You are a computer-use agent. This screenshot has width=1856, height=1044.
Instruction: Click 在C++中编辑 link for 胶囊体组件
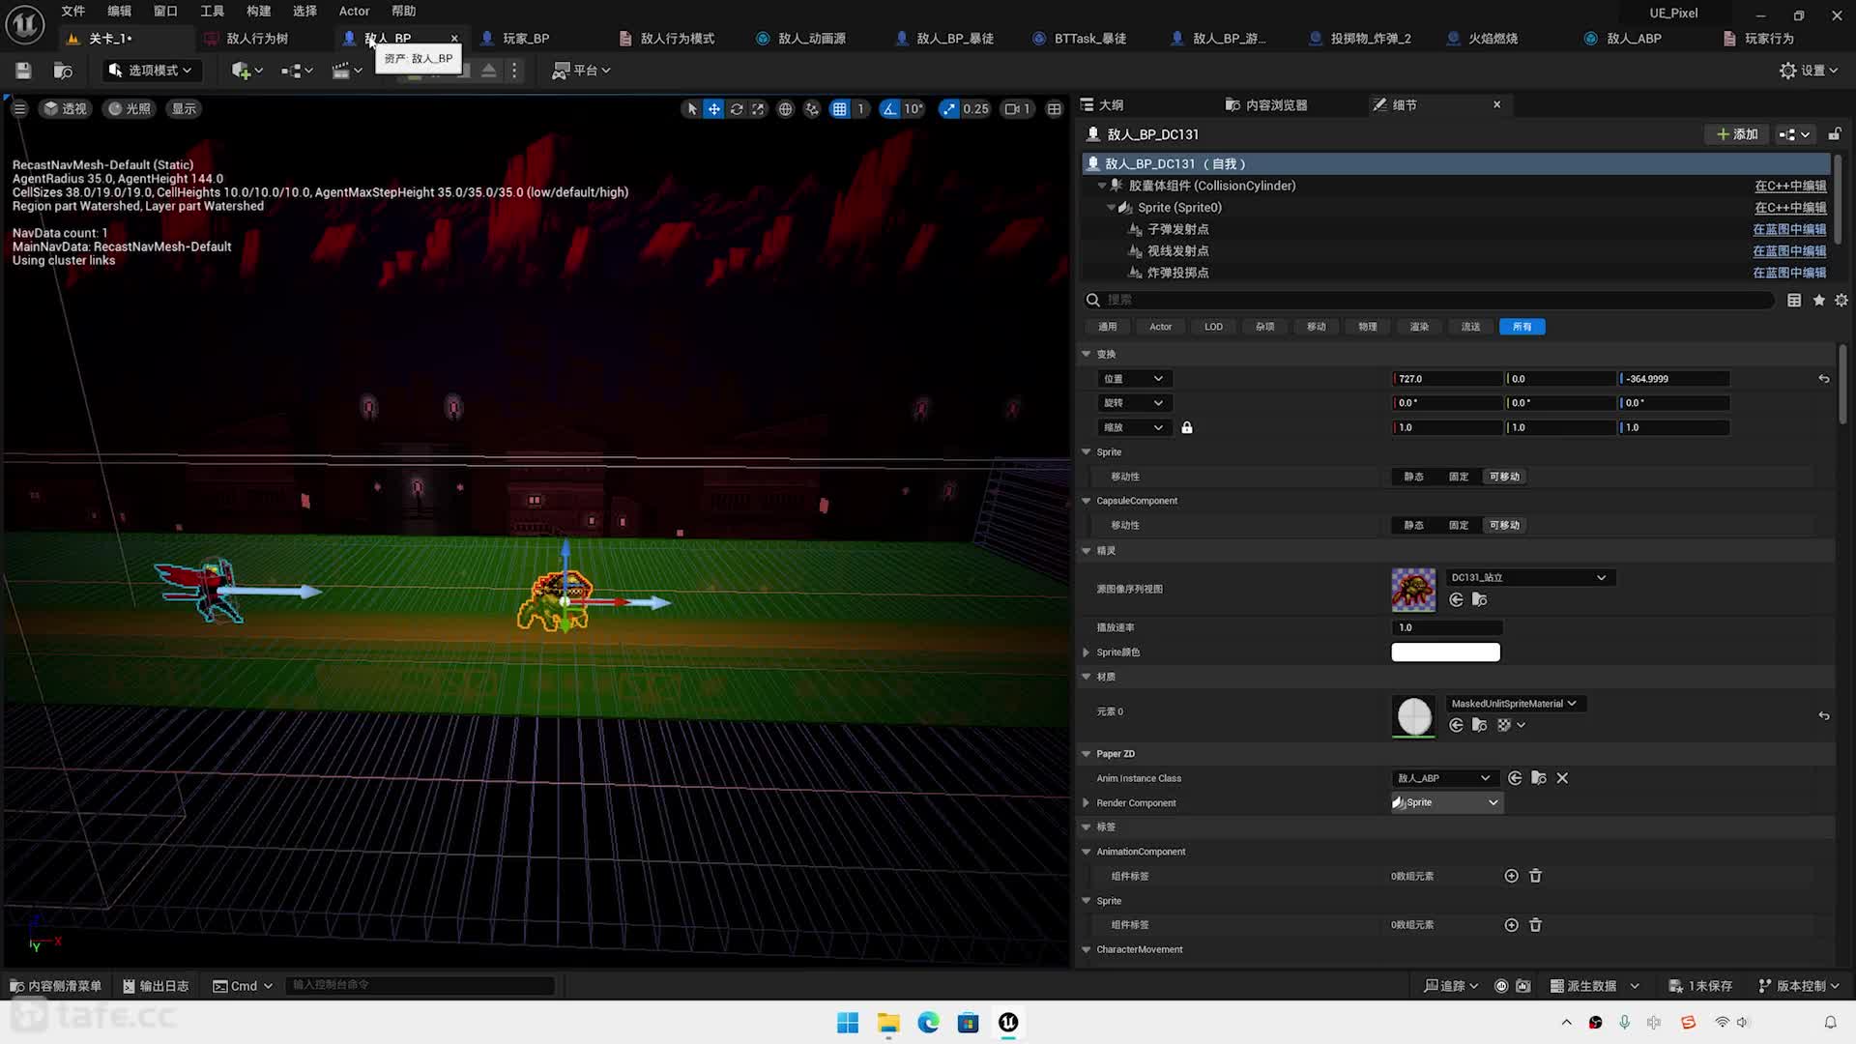tap(1790, 186)
